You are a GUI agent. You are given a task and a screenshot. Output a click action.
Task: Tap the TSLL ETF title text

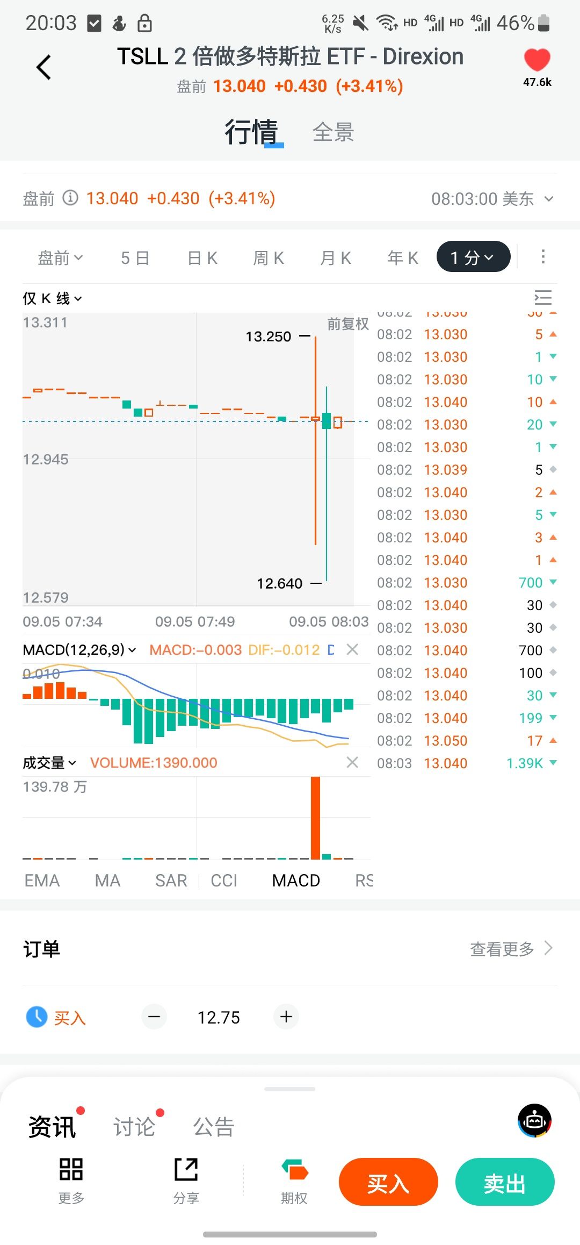click(x=290, y=56)
